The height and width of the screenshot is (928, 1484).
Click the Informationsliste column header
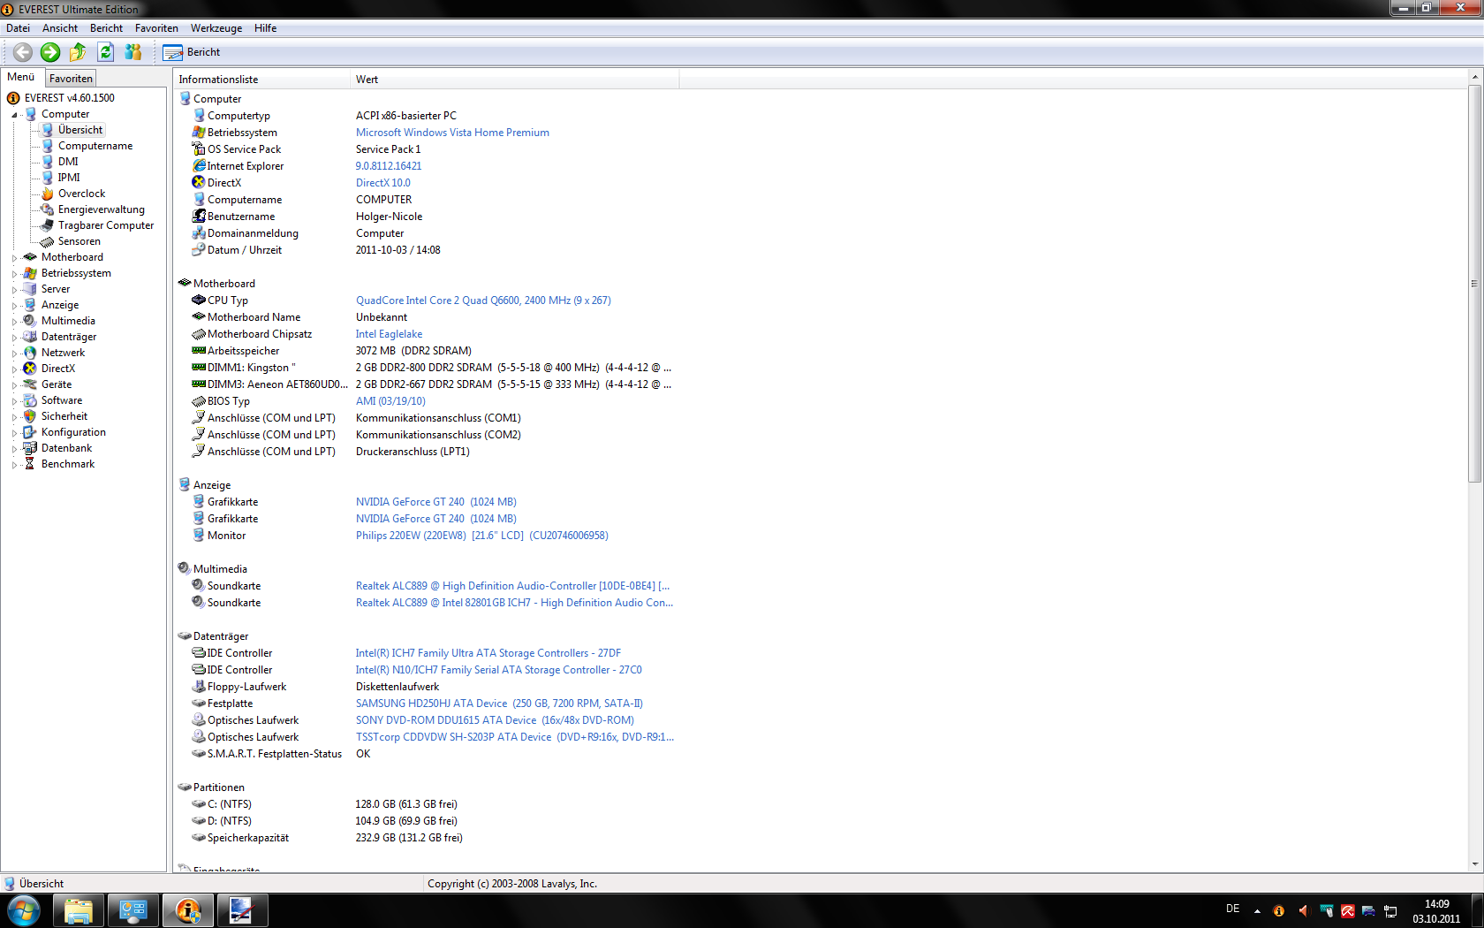261,80
